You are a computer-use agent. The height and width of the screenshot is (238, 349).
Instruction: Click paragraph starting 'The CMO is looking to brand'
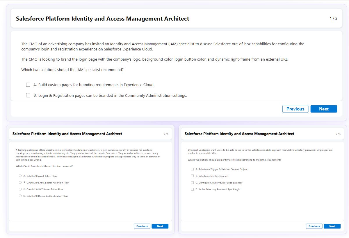(x=155, y=59)
